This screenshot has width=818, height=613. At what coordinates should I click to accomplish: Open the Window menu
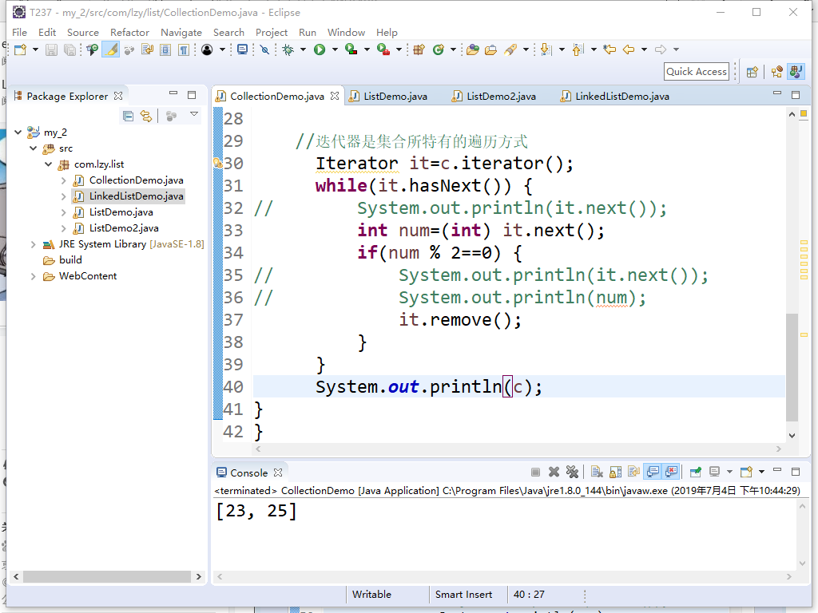(346, 32)
